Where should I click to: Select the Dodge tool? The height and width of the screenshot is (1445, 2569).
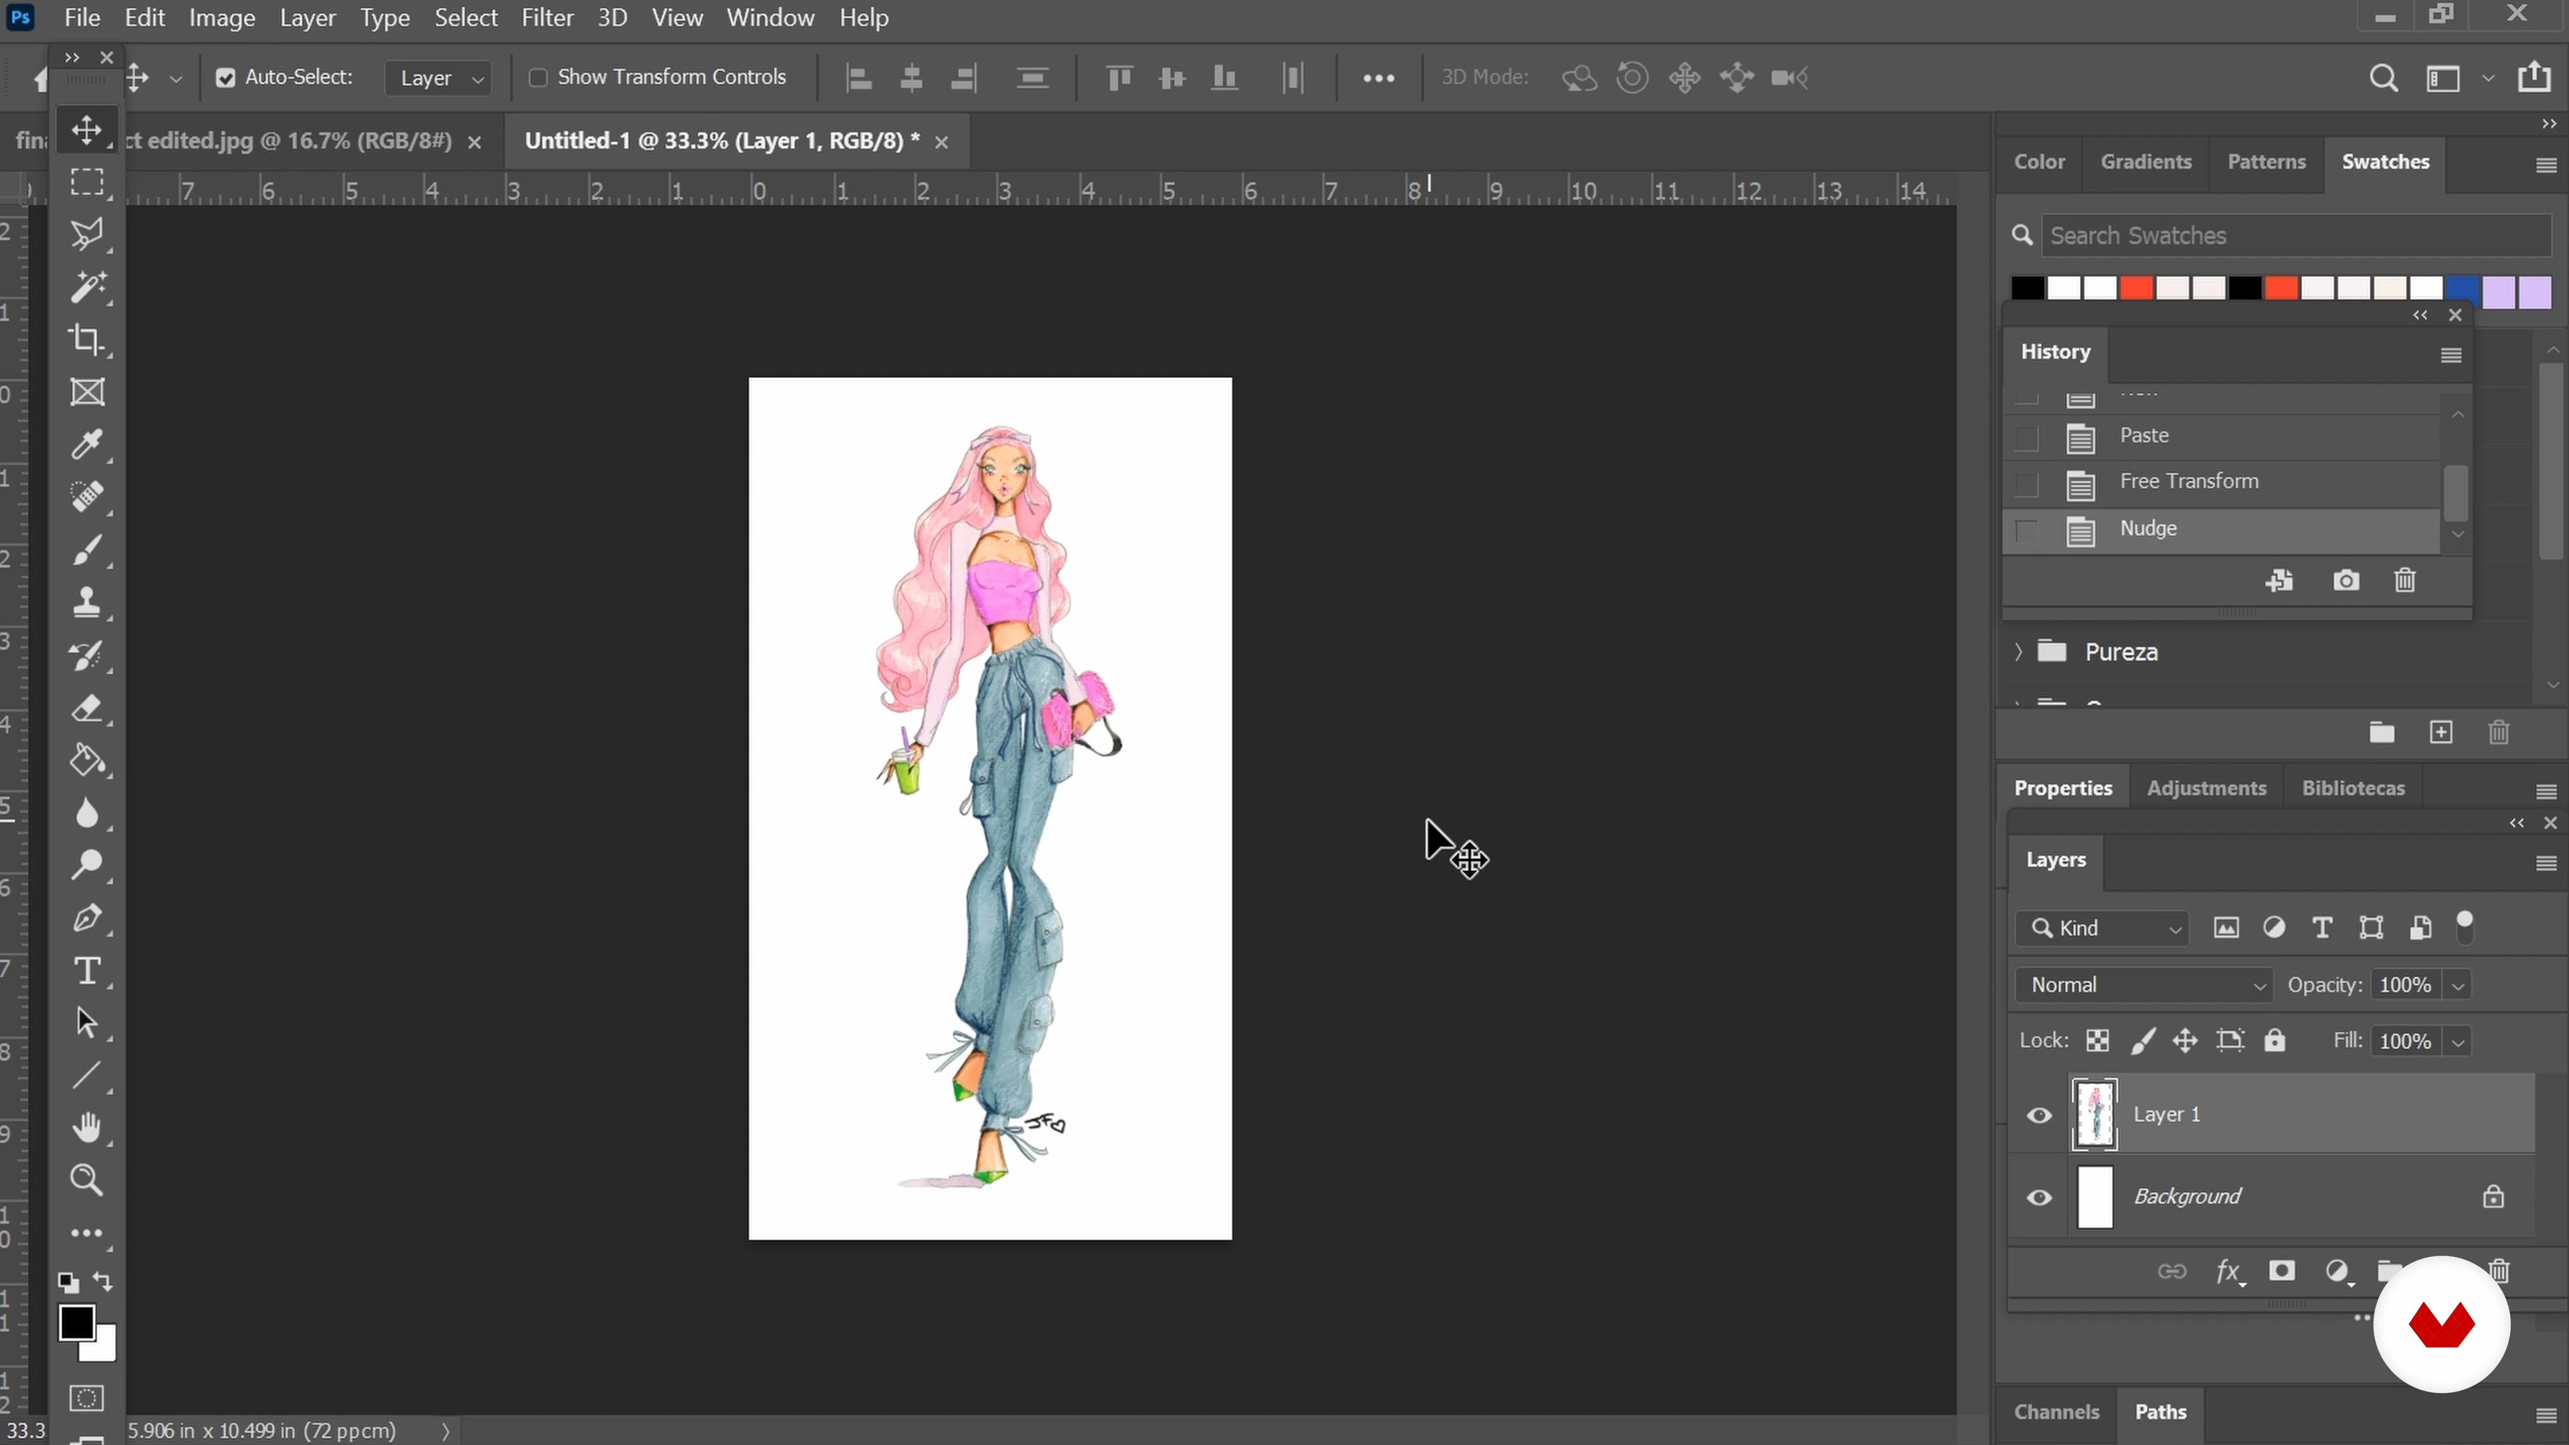point(87,864)
